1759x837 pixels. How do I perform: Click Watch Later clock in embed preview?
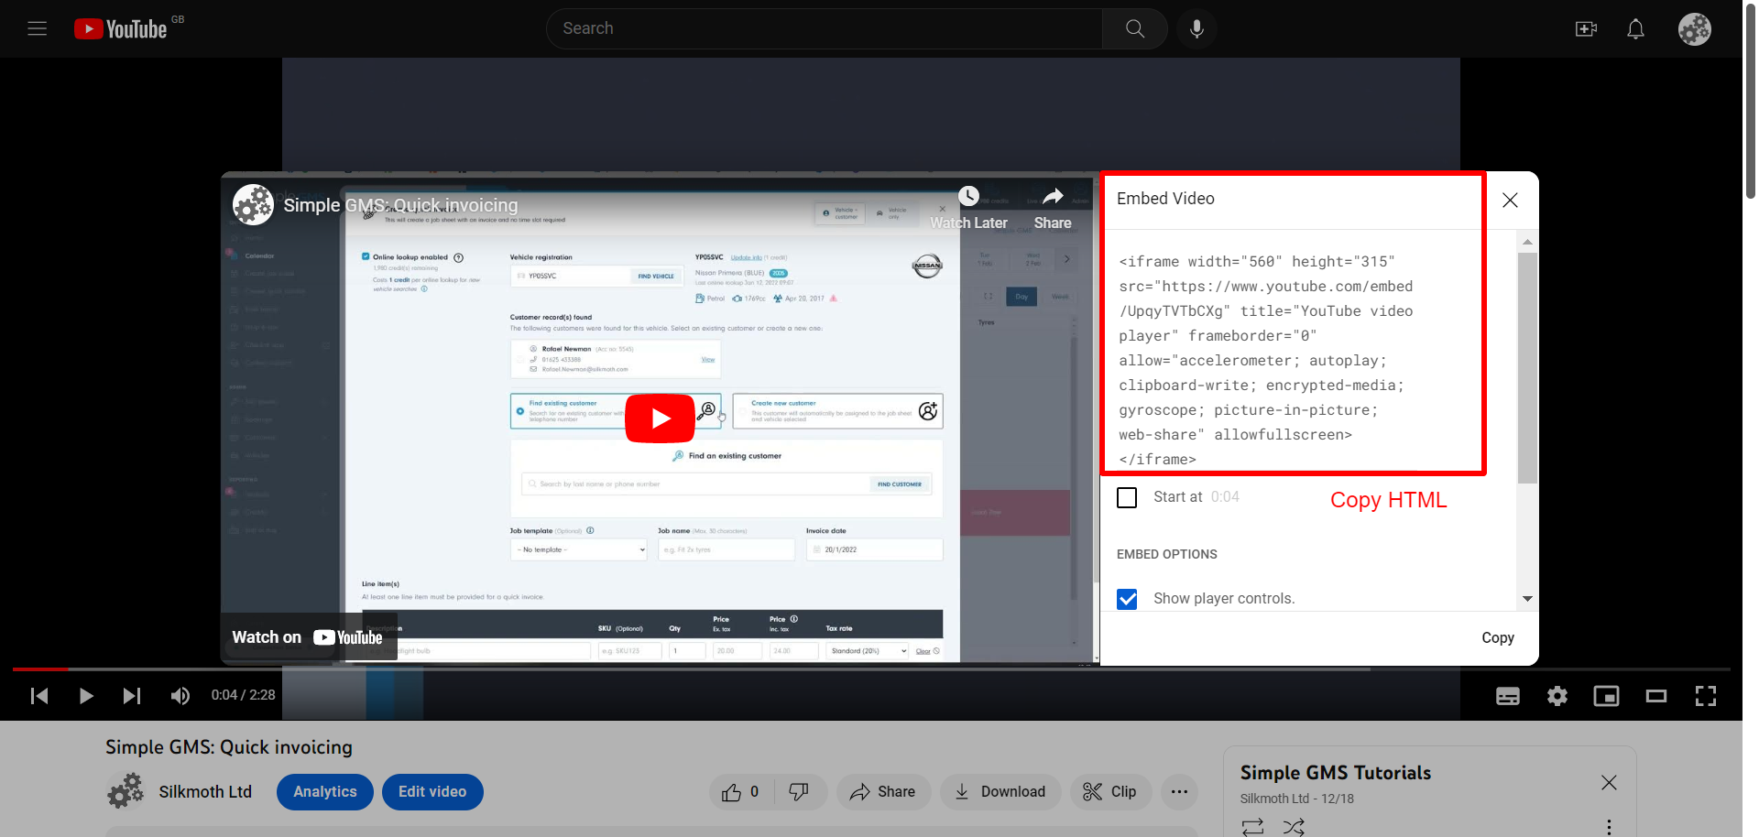point(968,208)
